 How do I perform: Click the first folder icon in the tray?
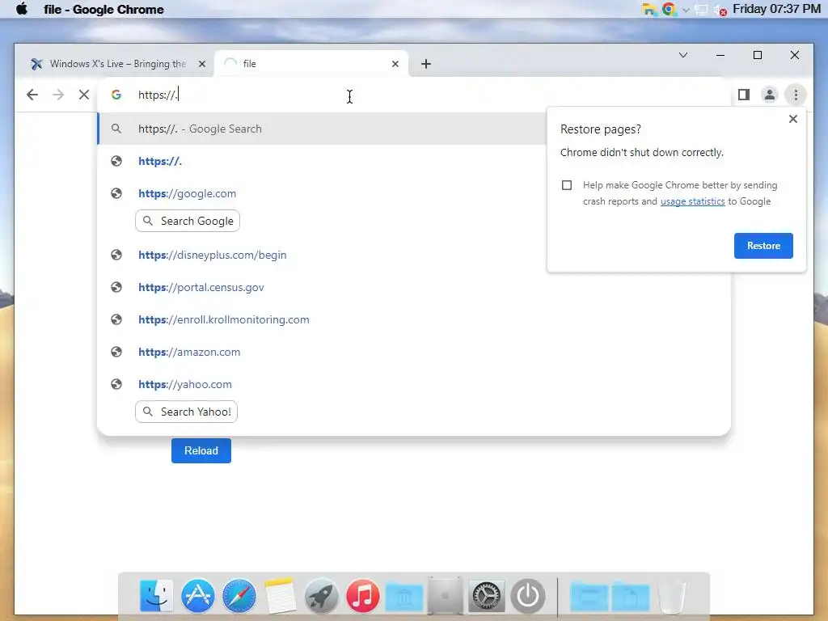click(650, 10)
